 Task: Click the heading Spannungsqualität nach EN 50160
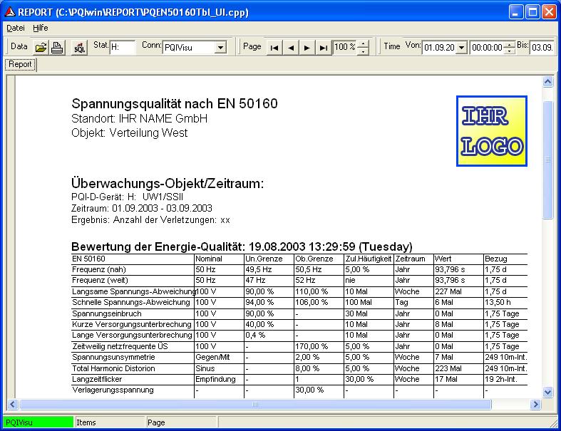tap(175, 104)
